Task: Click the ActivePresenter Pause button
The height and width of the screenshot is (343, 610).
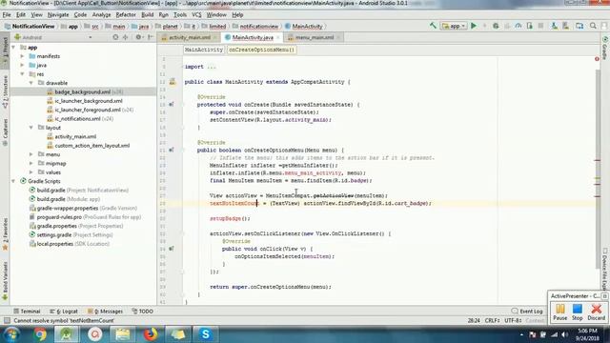Action: tap(560, 313)
